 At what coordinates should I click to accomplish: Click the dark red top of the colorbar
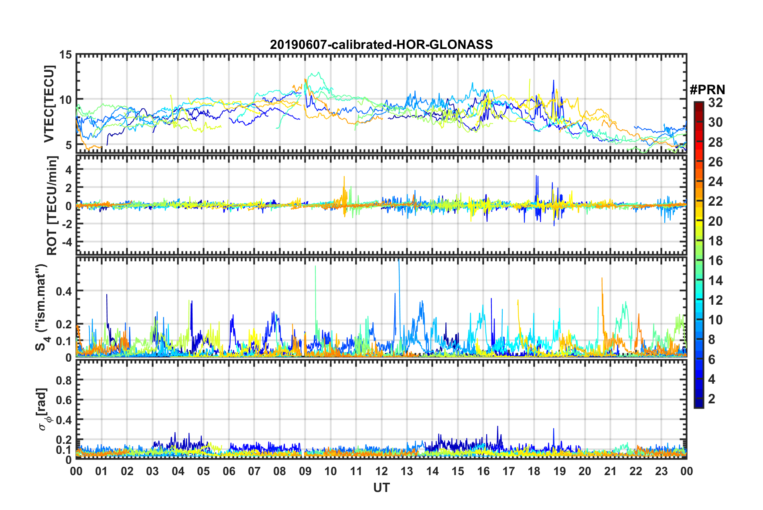click(698, 104)
